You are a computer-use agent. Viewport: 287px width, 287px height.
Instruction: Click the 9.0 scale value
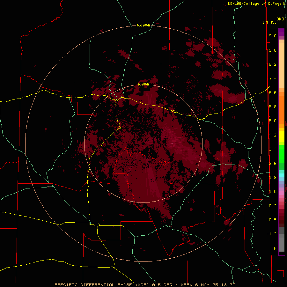[x=273, y=50]
